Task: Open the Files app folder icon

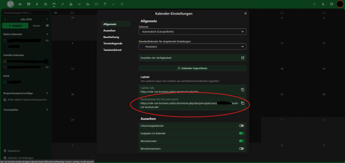Action: [20, 4]
